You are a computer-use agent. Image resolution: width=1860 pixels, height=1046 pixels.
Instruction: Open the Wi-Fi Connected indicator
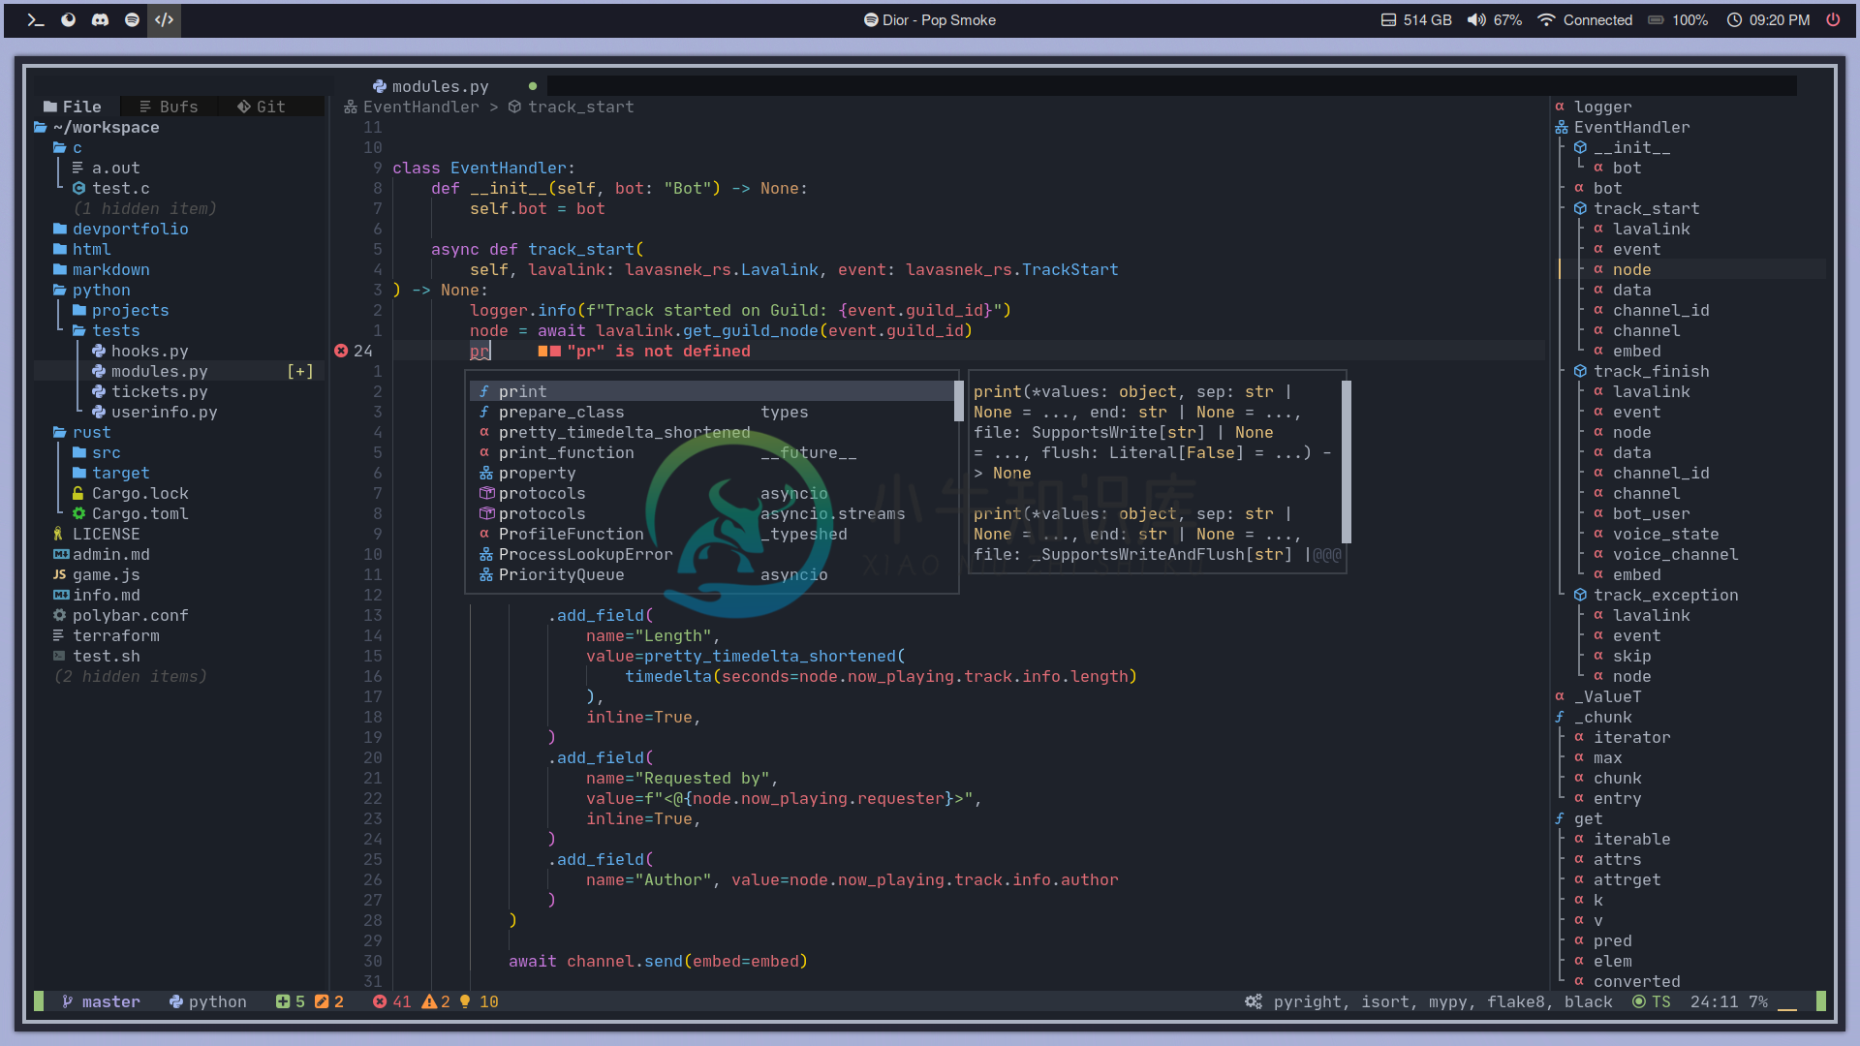coord(1585,20)
